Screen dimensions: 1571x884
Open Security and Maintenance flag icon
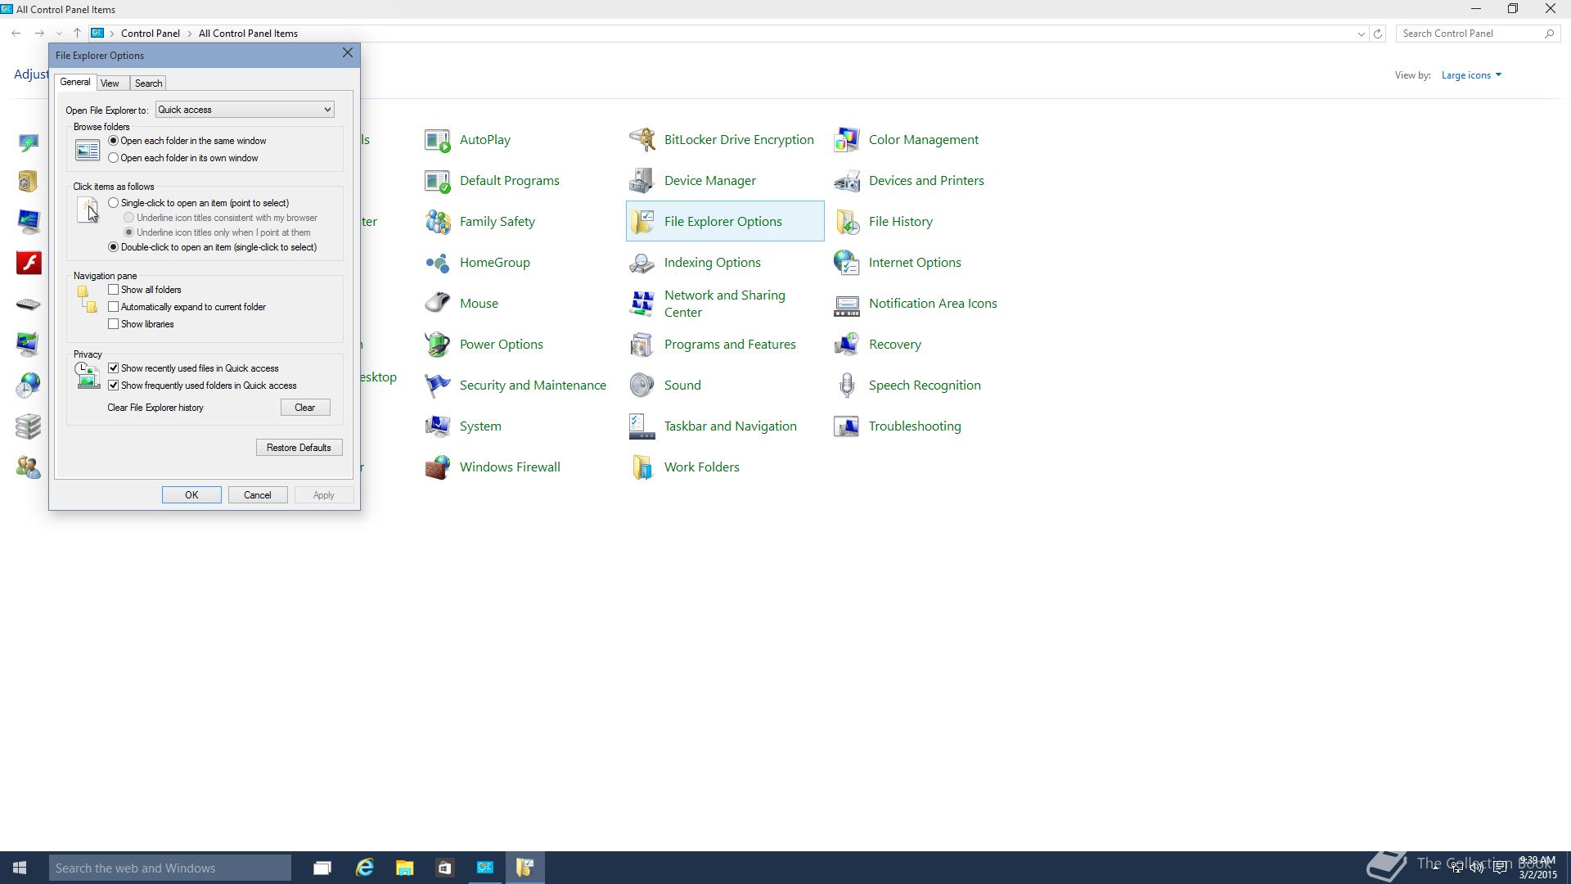point(438,386)
